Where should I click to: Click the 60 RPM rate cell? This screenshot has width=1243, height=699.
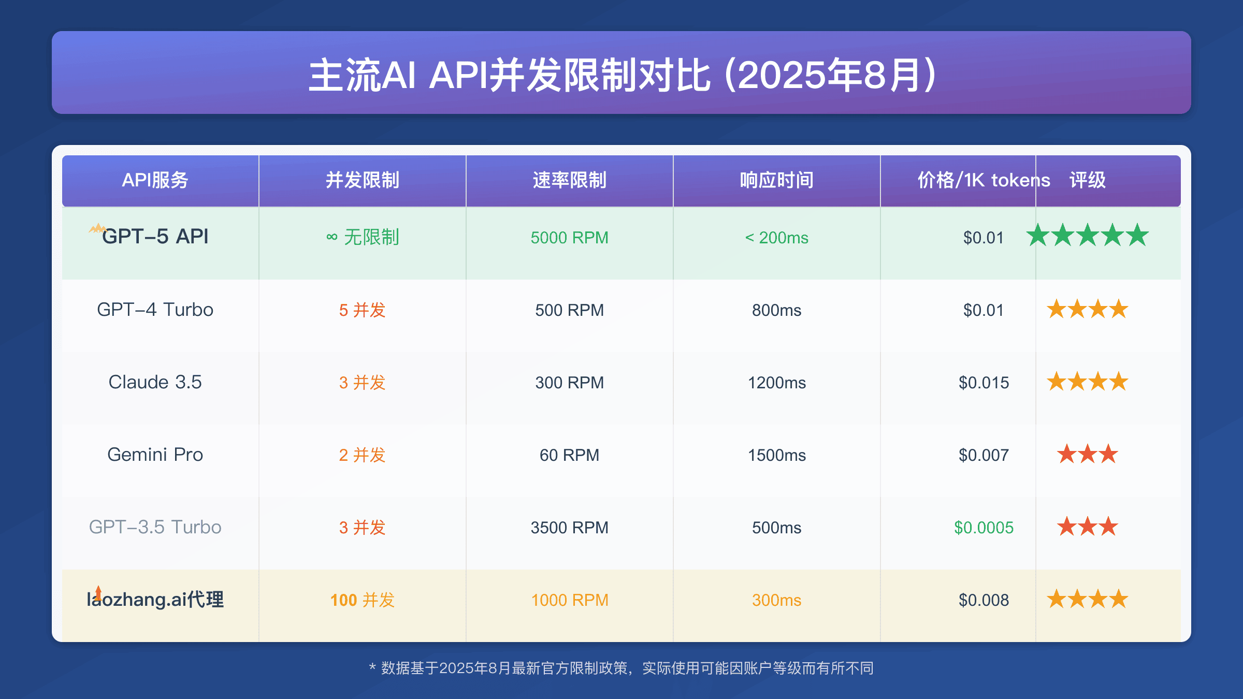click(569, 455)
